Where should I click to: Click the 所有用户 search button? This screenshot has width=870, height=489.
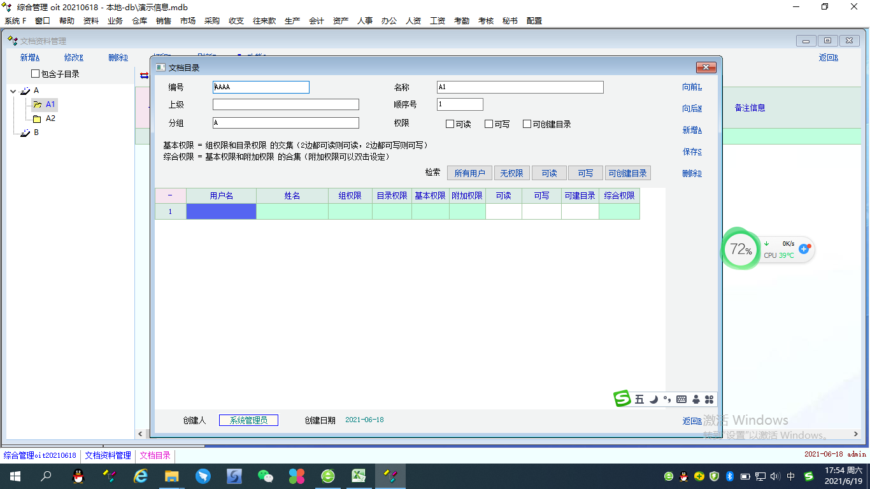(469, 173)
